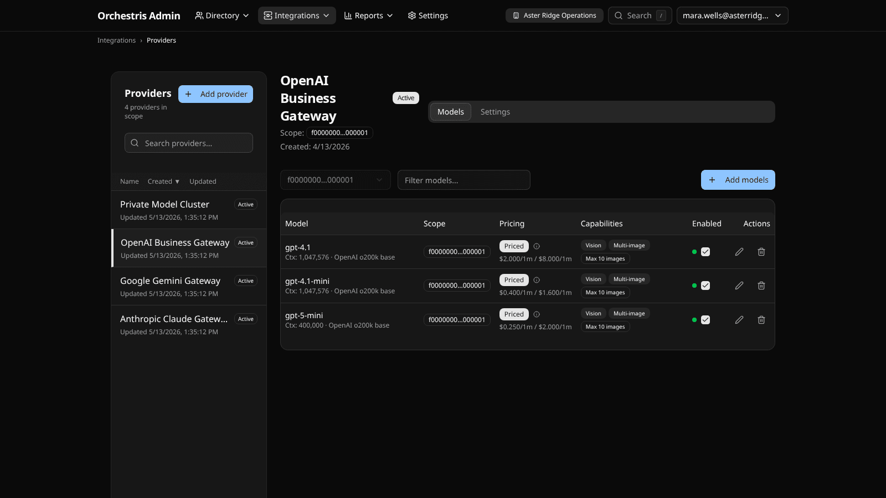
Task: Click the Providers breadcrumb
Action: point(161,40)
